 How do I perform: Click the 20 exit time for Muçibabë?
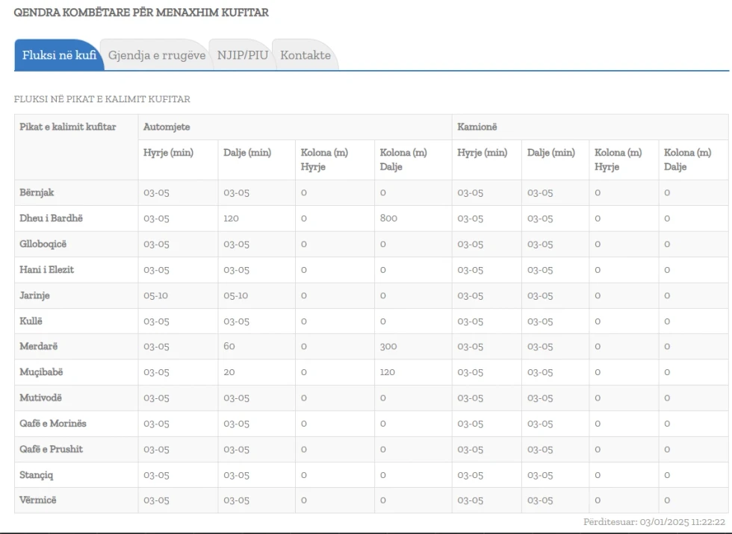coord(229,372)
